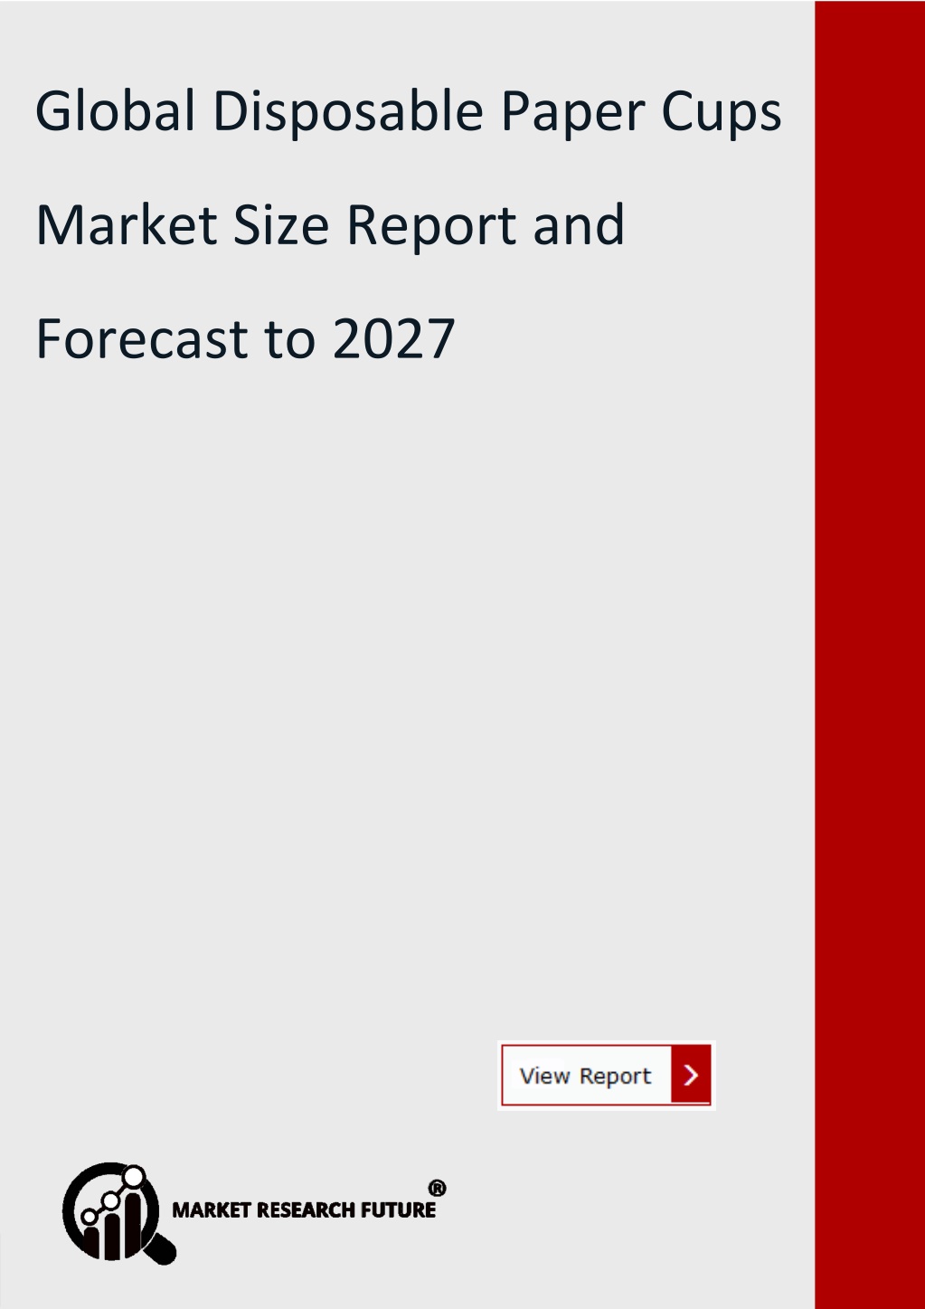Click the text "Forecast to 2027"
Viewport: 925px width, 1309px height.
[245, 338]
